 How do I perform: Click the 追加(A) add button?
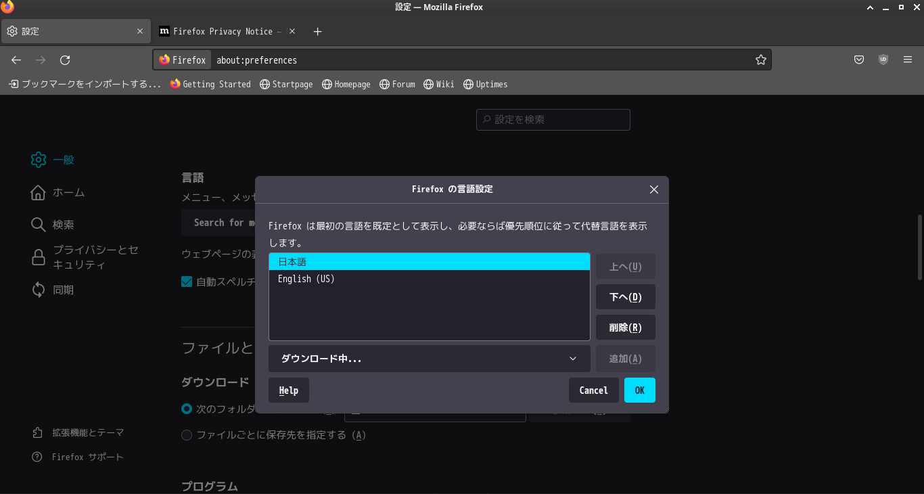[626, 359]
